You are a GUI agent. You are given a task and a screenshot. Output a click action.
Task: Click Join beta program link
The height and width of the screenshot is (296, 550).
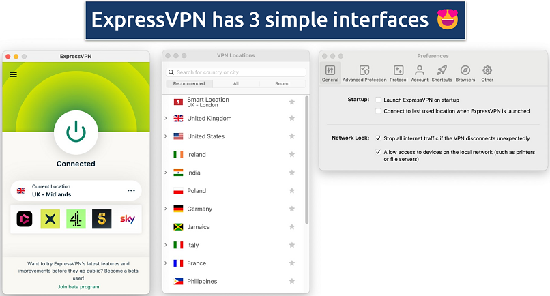point(78,287)
